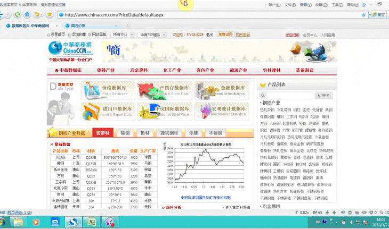Screen dimensions: 389x229
Task: Switch to the 建筑钢材 tab
Action: coord(169,132)
